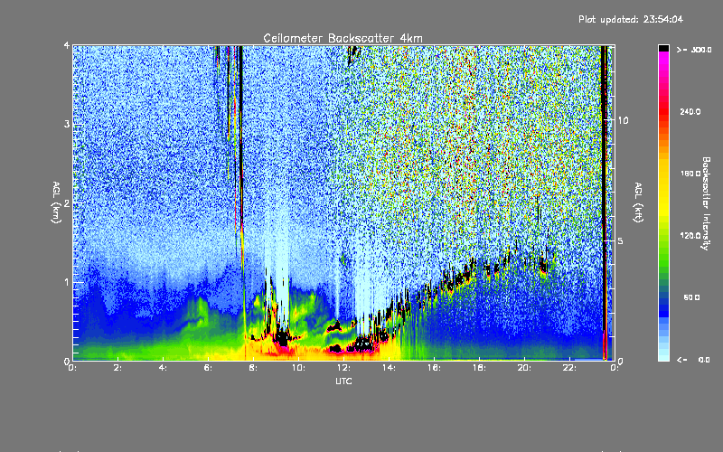
Task: Pick the black cap of the colorbar
Action: click(x=663, y=48)
